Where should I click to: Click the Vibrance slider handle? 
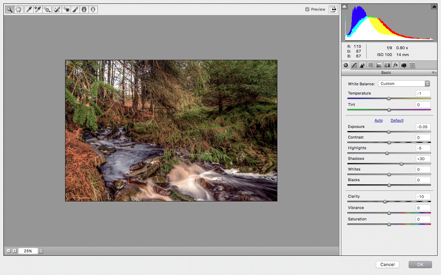[x=389, y=213]
